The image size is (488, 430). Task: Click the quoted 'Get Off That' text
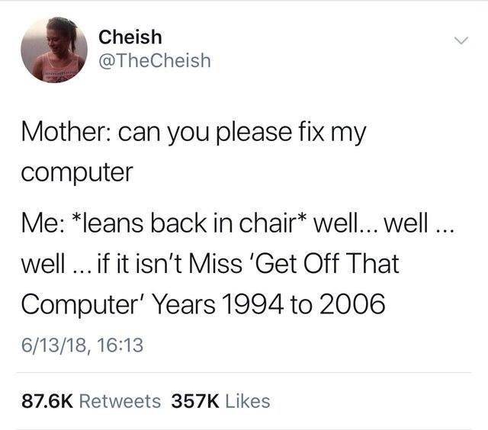[332, 266]
